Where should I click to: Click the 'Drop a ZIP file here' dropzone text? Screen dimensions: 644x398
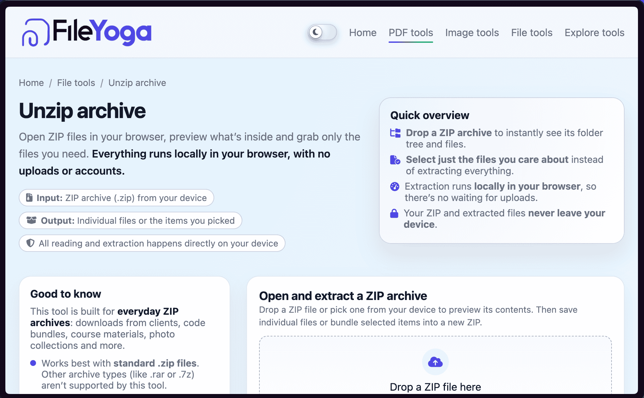click(x=435, y=387)
